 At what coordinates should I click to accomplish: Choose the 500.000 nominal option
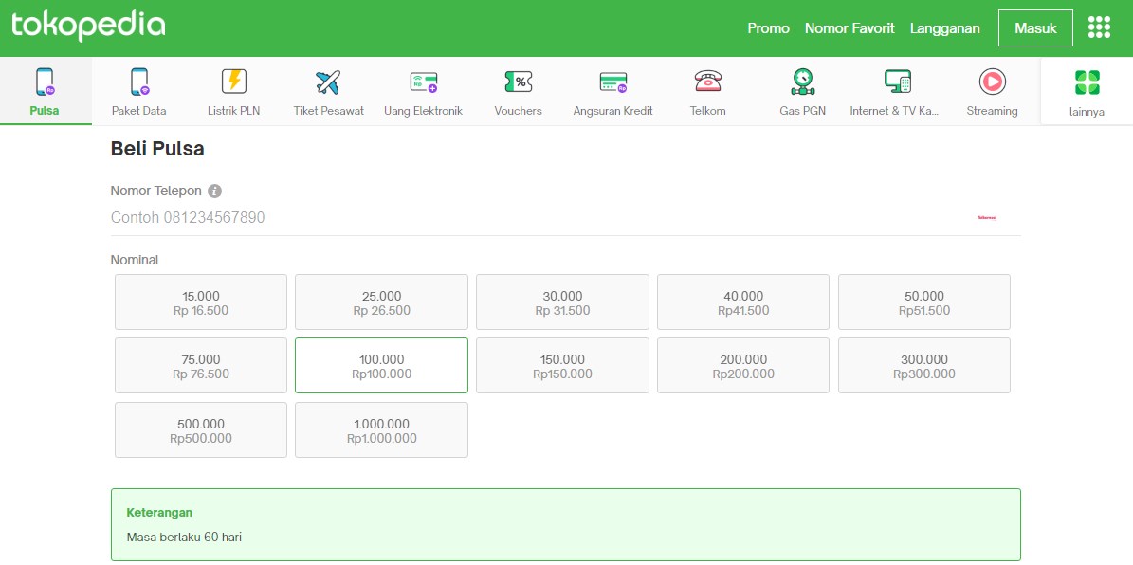(201, 429)
